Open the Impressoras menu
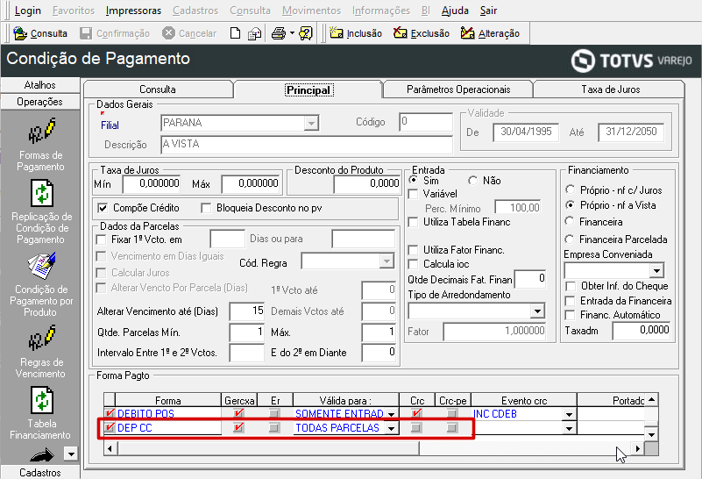 pyautogui.click(x=133, y=11)
